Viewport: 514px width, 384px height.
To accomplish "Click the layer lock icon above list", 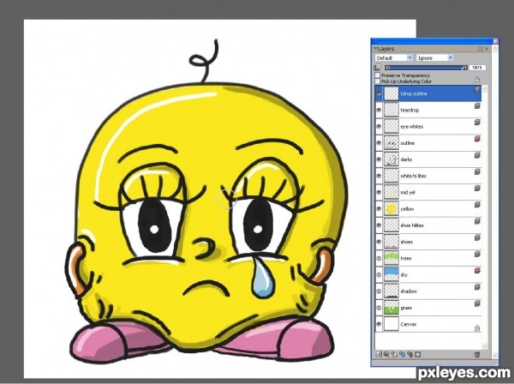I will (477, 80).
